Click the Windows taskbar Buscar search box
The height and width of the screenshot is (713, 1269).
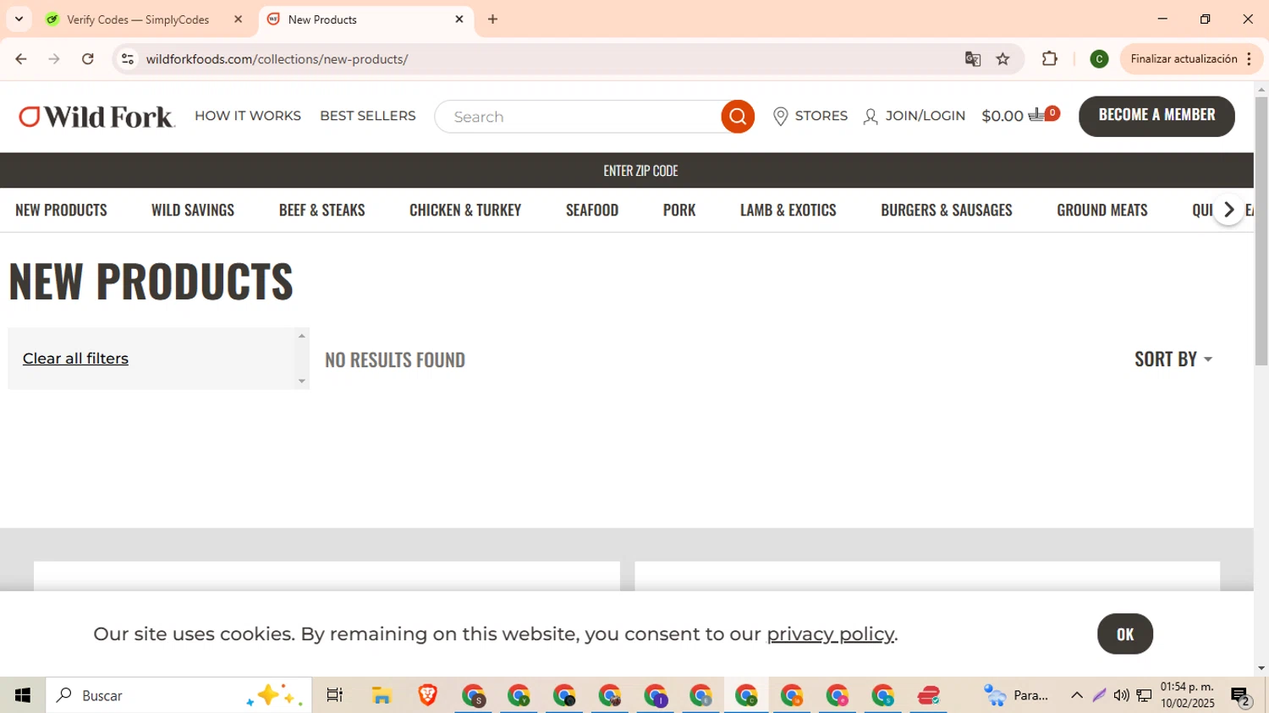179,695
